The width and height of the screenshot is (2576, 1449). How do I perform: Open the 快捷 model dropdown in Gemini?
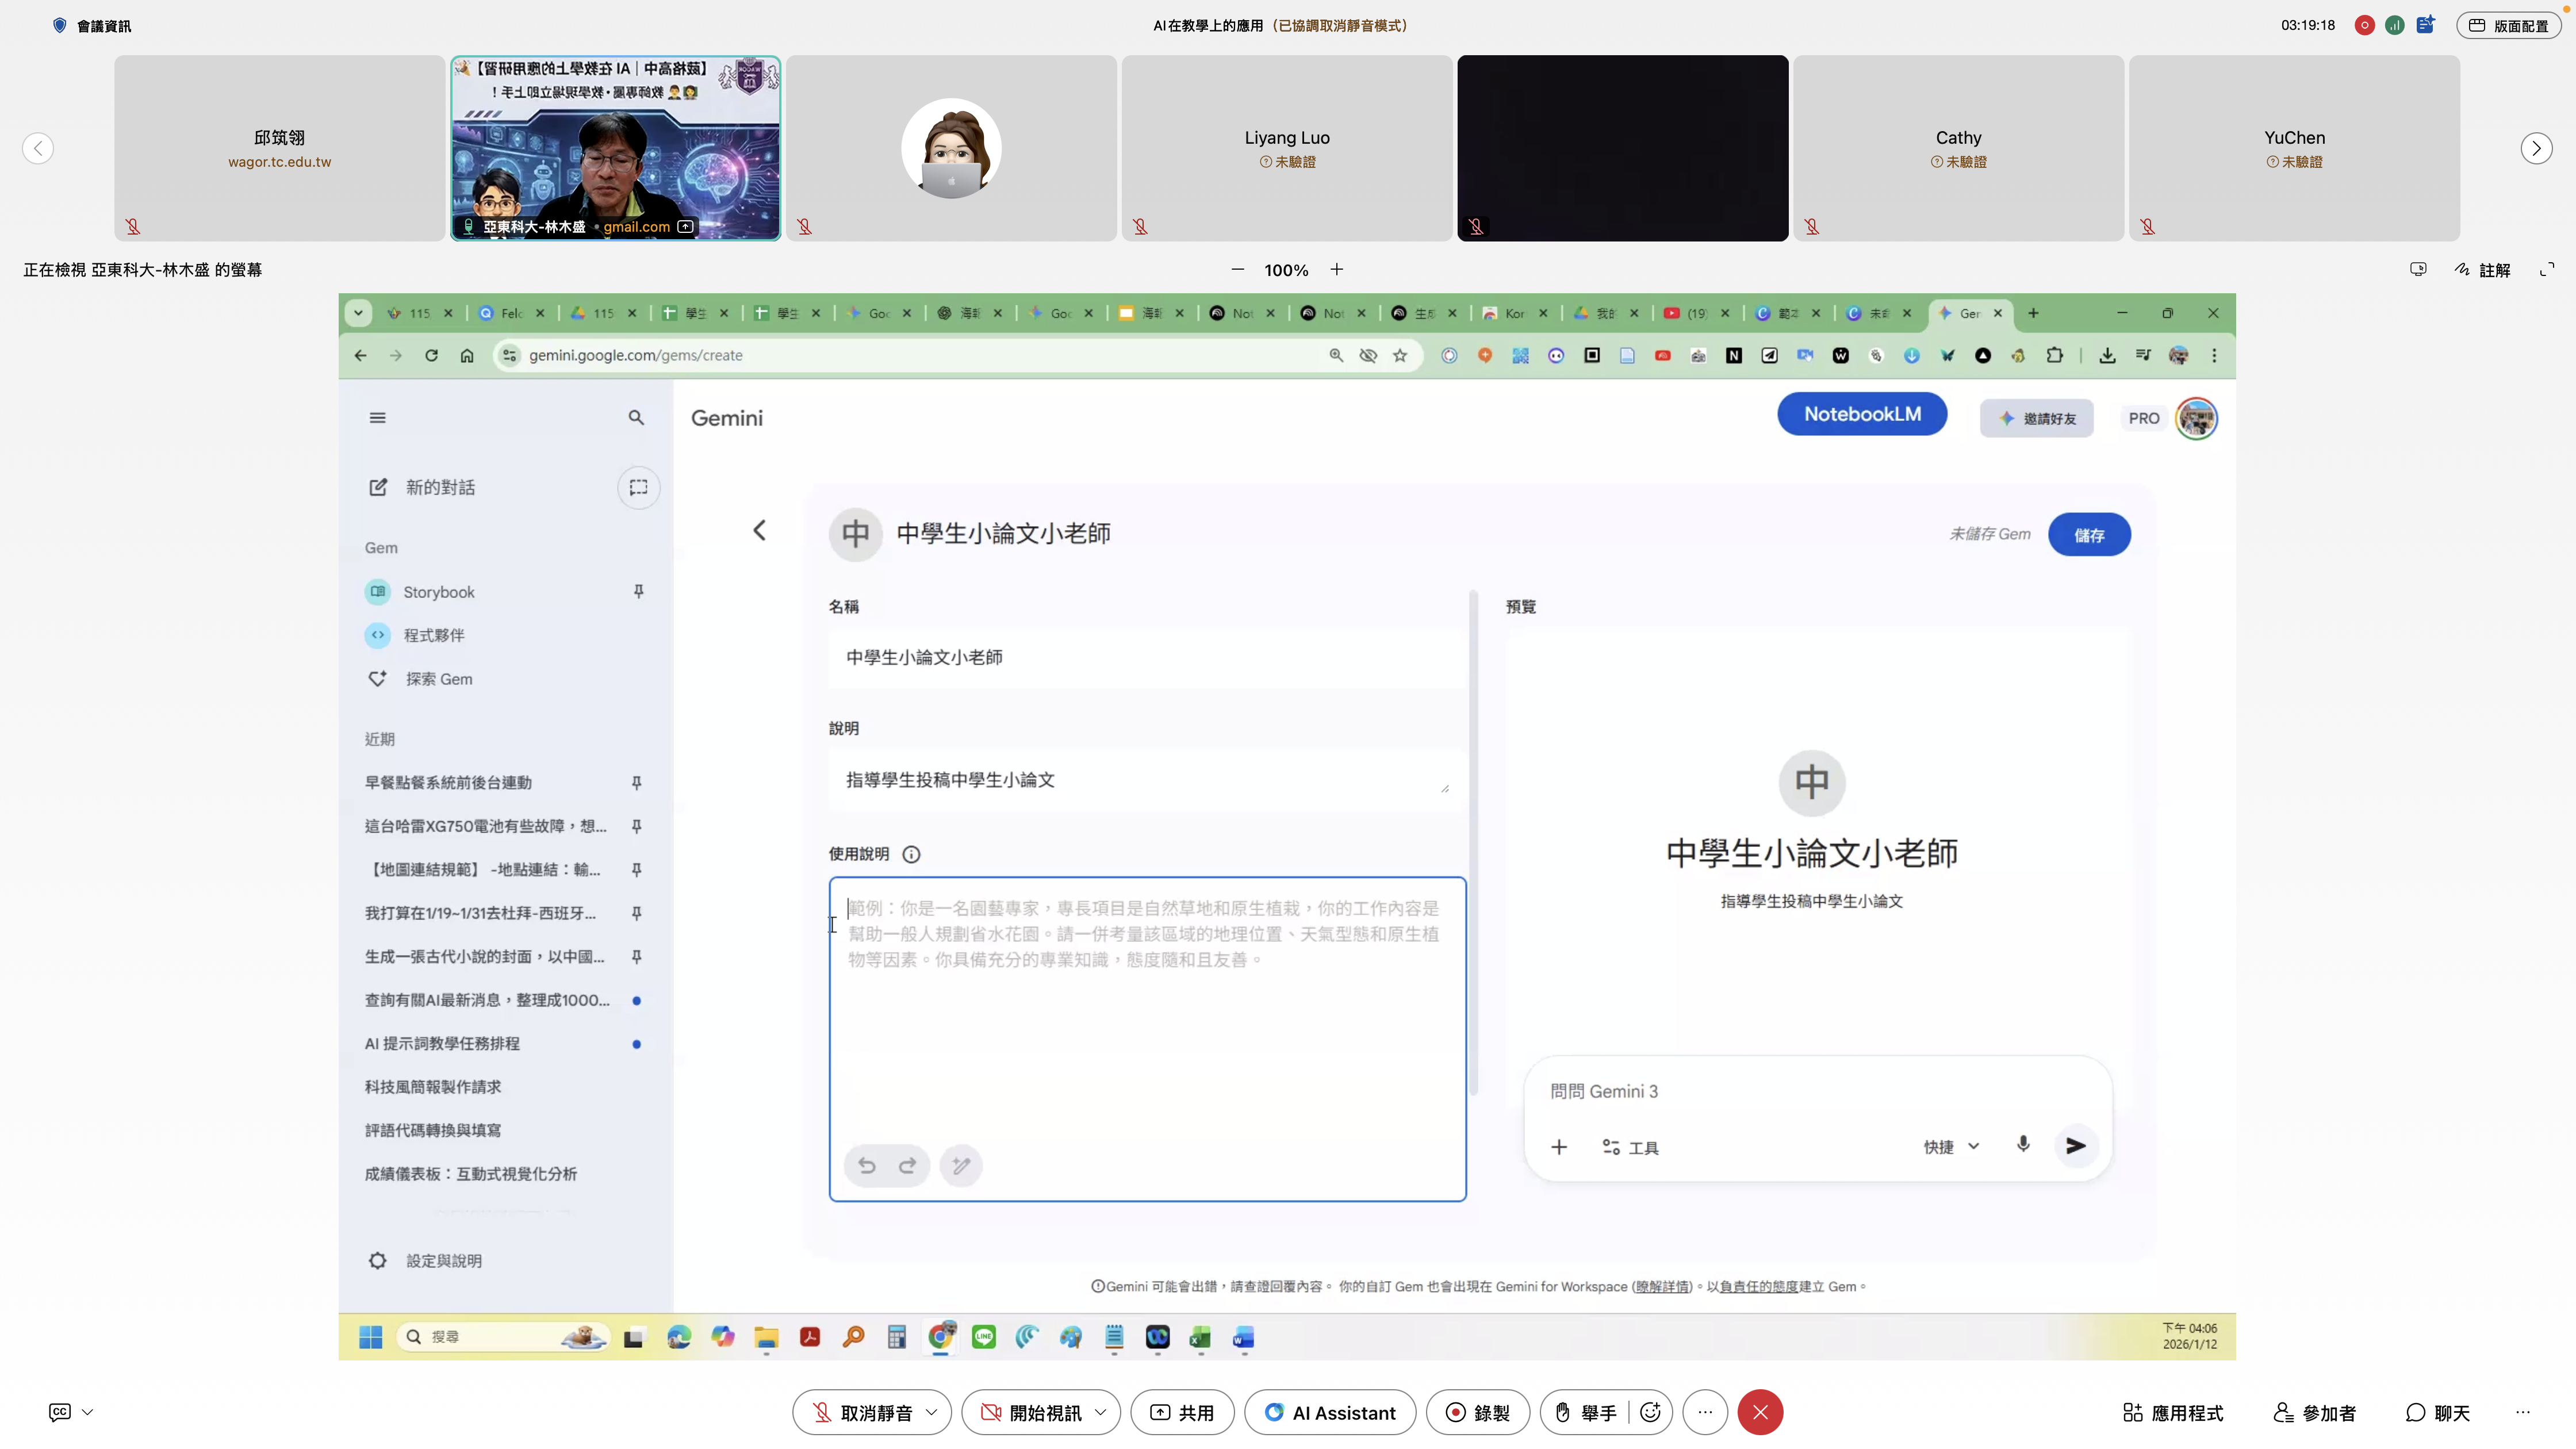1951,1147
